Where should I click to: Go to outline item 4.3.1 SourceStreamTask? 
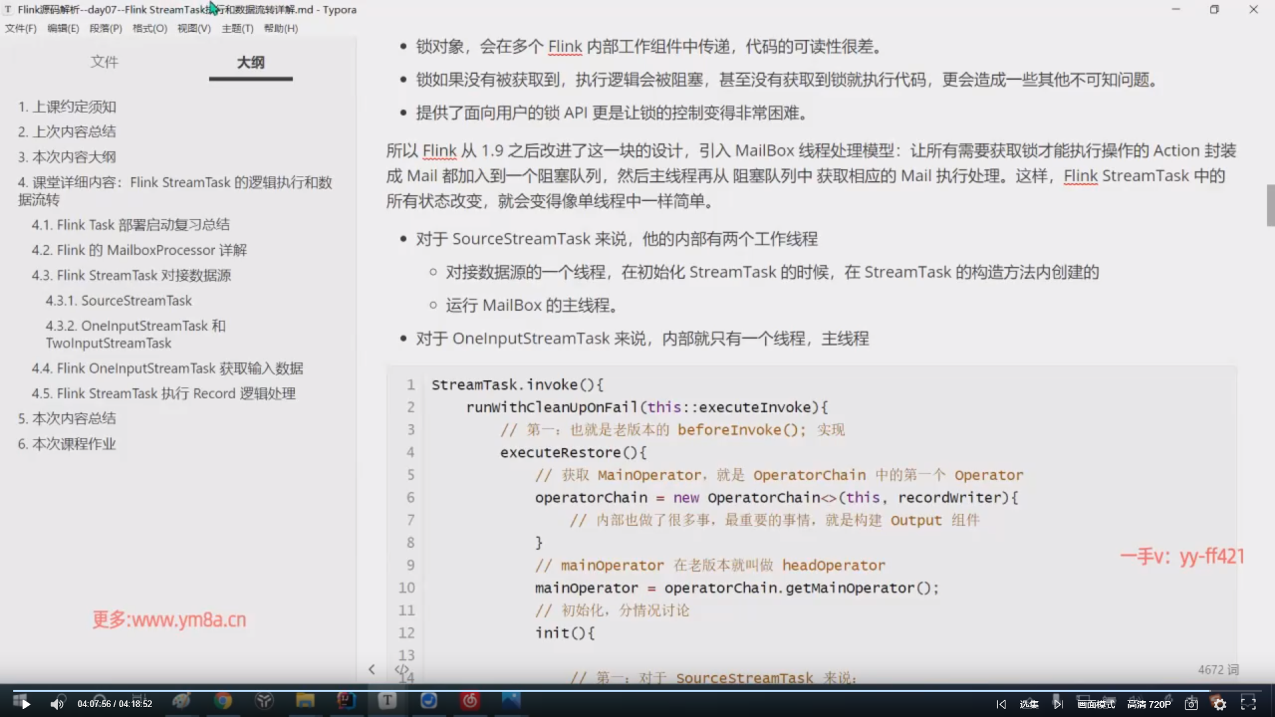pos(118,301)
